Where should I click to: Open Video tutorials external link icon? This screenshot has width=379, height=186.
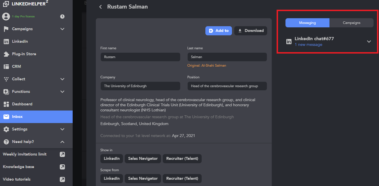tap(62, 179)
